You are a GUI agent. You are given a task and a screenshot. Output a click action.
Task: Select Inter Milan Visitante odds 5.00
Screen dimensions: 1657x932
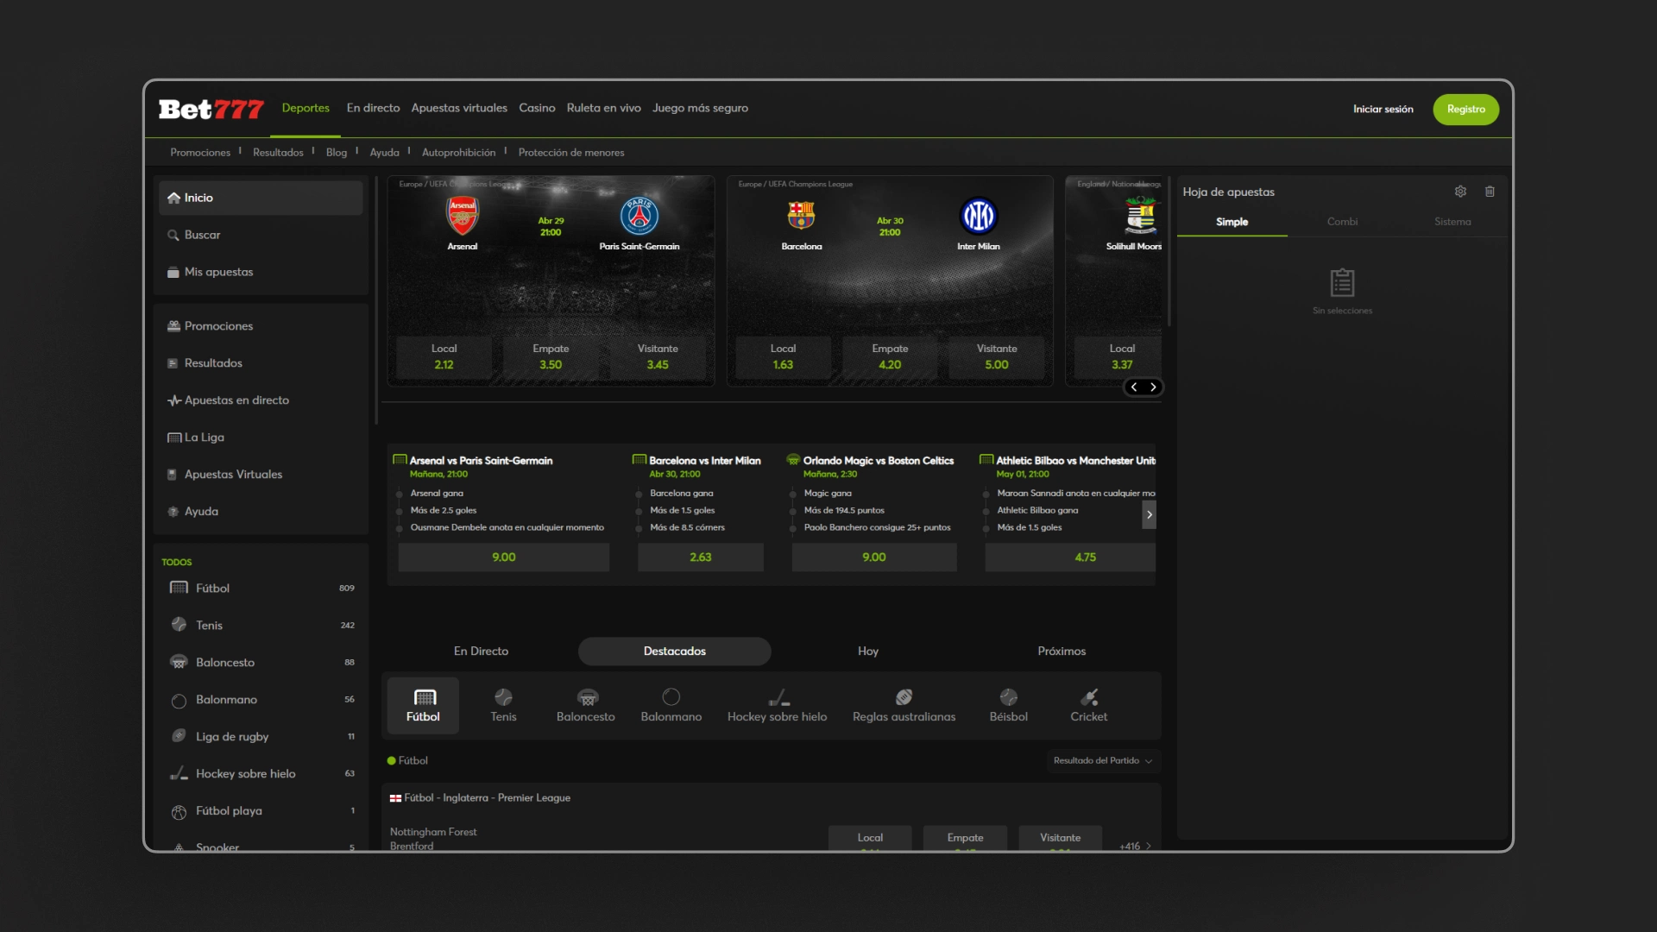pos(997,356)
